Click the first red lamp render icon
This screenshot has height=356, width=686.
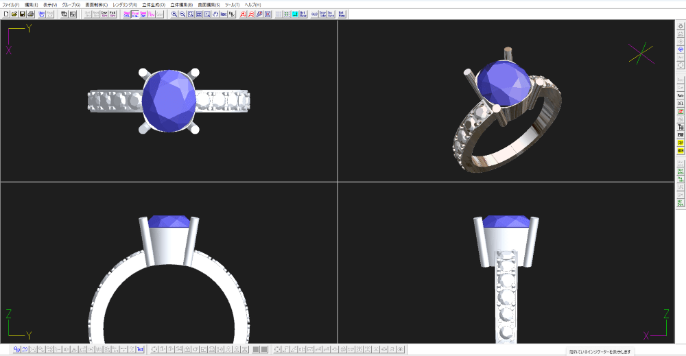click(x=243, y=14)
